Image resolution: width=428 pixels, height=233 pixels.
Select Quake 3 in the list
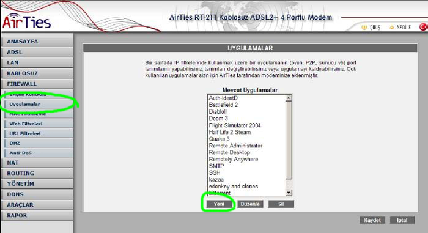point(246,139)
